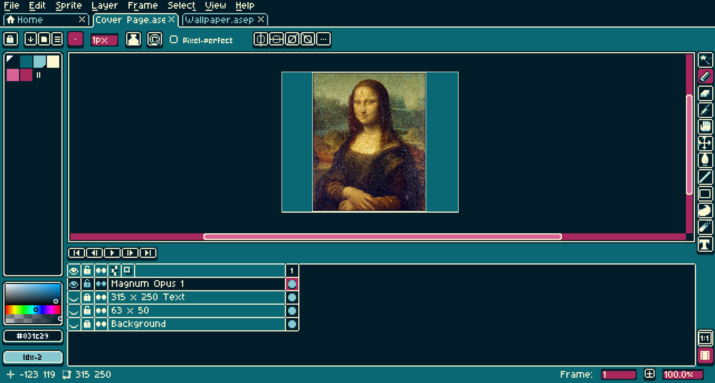Play the animation
715x383 pixels.
click(x=112, y=253)
